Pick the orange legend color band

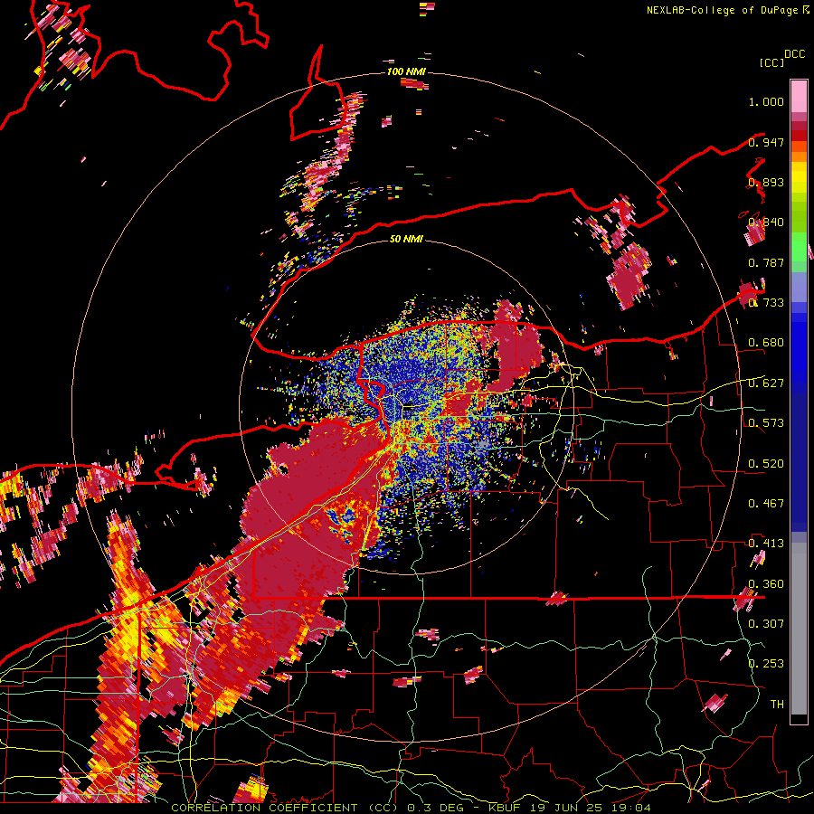click(x=799, y=156)
